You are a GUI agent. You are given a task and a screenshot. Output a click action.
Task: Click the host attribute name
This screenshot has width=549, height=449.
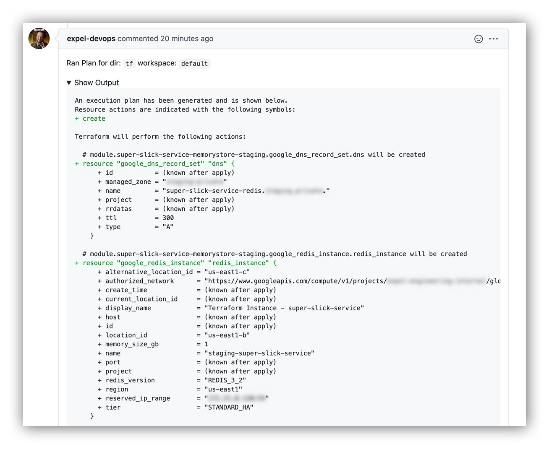[113, 317]
